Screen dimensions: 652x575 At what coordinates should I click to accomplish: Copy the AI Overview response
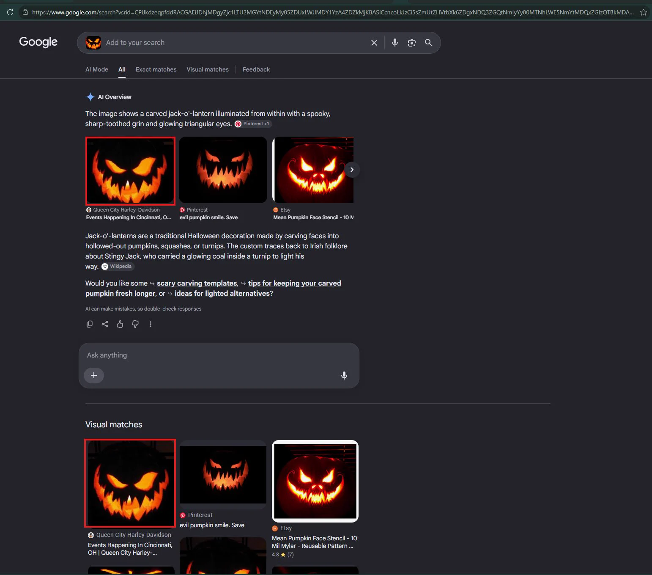tap(90, 324)
